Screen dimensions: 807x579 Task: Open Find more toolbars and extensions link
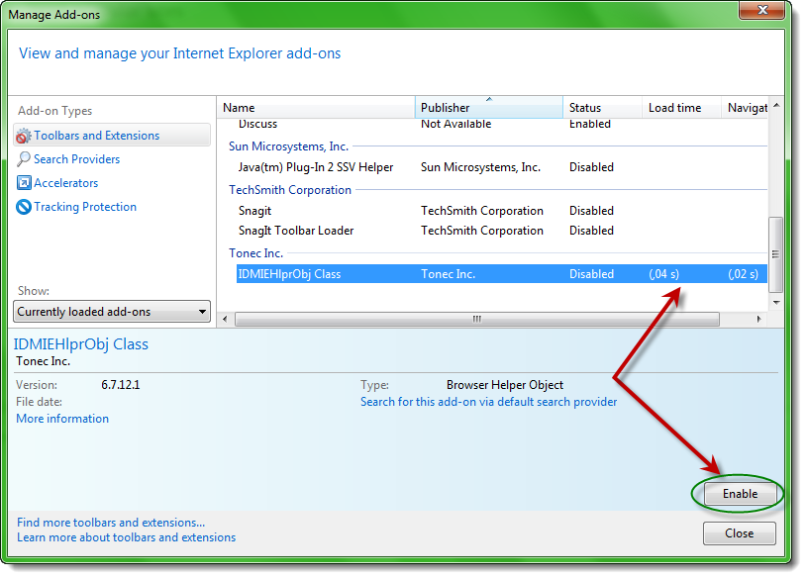pyautogui.click(x=111, y=523)
